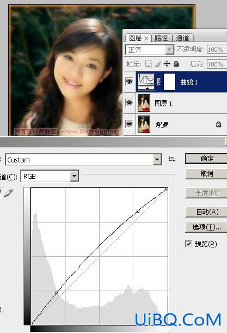Click the 确定 OK button
The image size is (227, 333).
pyautogui.click(x=207, y=159)
